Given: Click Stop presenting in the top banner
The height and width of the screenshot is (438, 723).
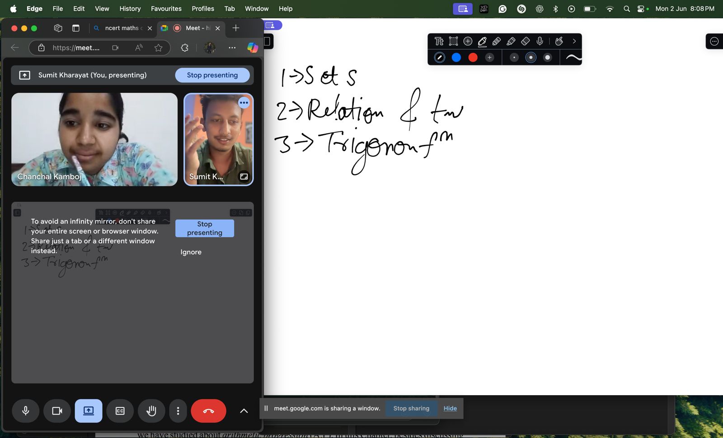Looking at the screenshot, I should point(212,75).
